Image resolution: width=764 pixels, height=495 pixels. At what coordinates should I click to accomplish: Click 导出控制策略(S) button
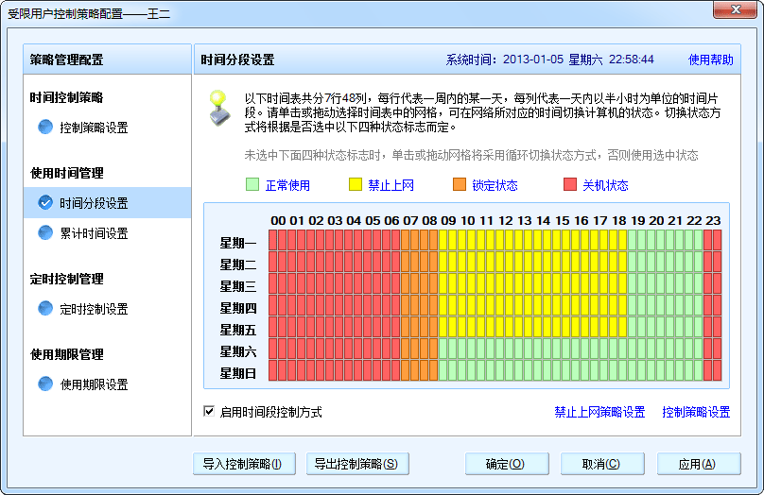click(357, 464)
